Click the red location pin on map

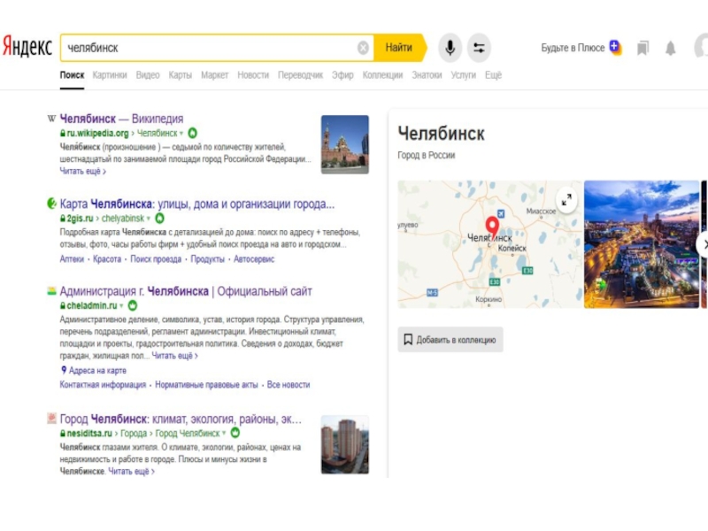click(x=492, y=227)
